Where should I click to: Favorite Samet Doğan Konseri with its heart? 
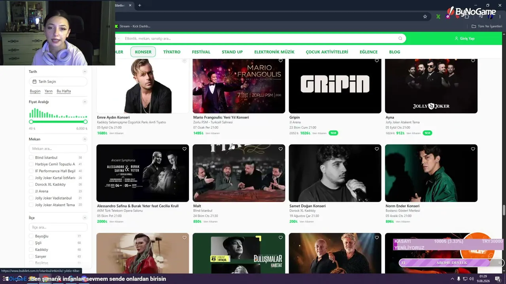(x=377, y=149)
